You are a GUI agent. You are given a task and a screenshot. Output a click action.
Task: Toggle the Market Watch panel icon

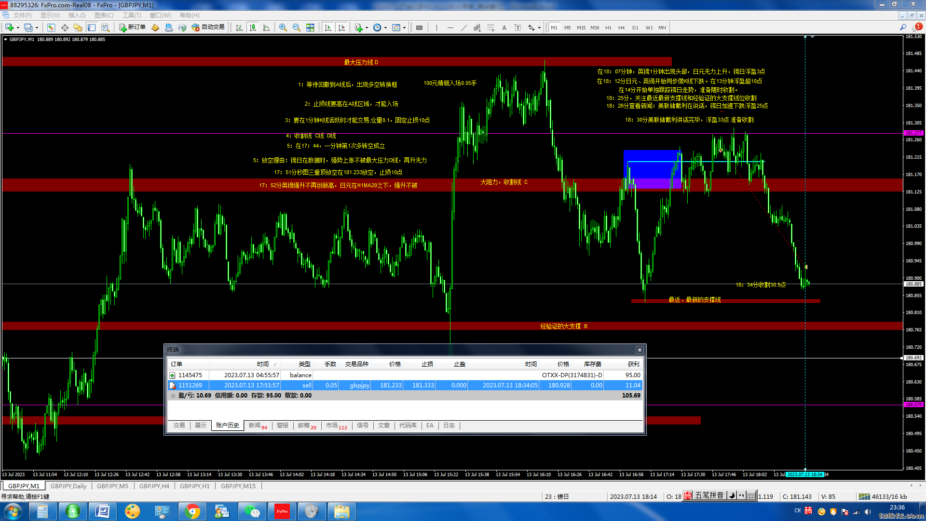[x=51, y=27]
